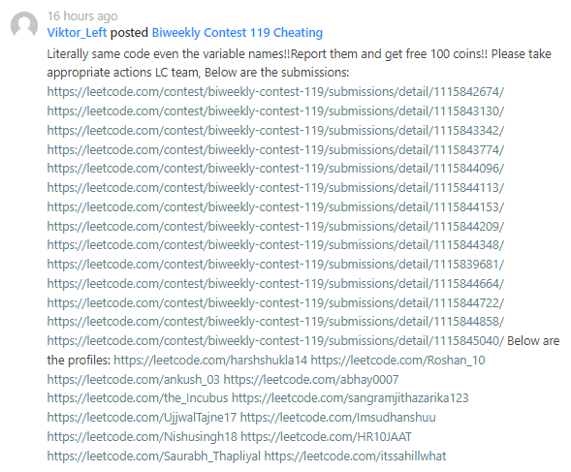Open Viktor_Left's profile link

click(x=77, y=33)
